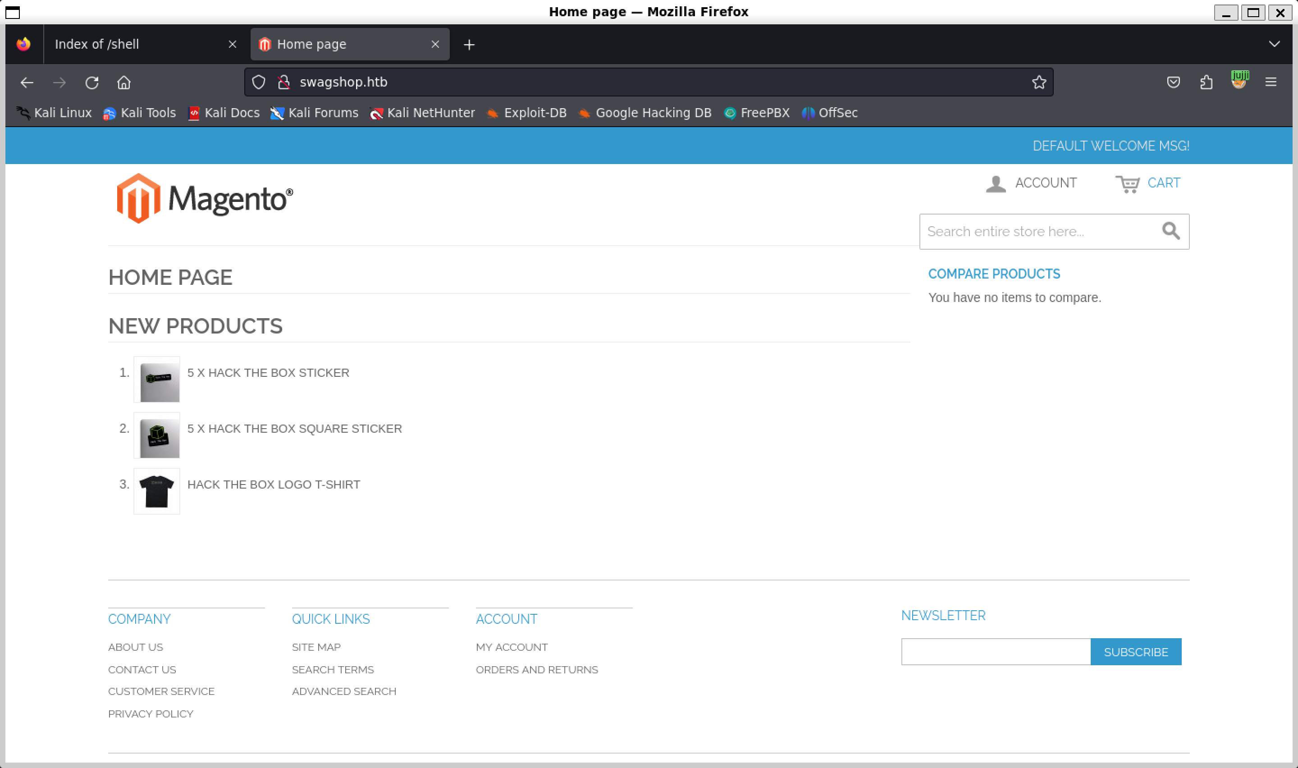This screenshot has height=768, width=1298.
Task: Open the Exploit-DB bookmark
Action: pos(527,113)
